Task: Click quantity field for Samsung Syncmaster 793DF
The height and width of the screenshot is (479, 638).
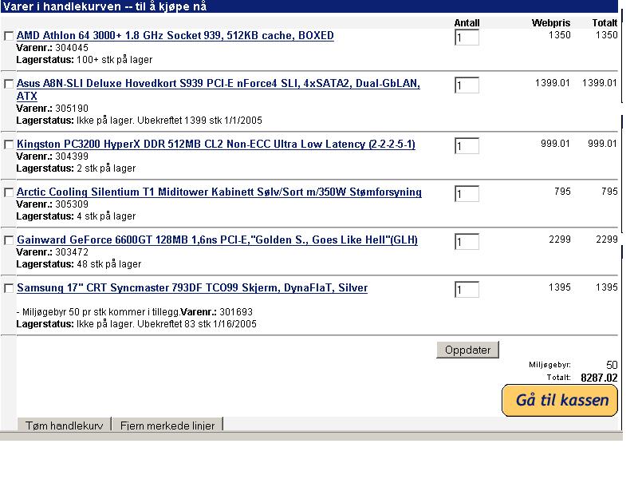Action: (x=467, y=290)
